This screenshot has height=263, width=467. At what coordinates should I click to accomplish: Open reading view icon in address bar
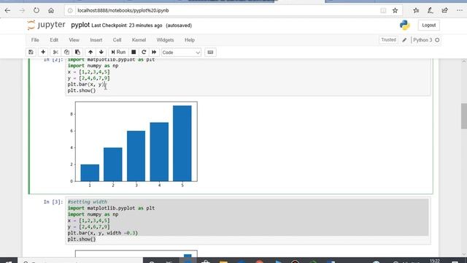(383, 10)
